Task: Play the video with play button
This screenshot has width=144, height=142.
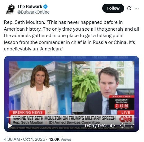Action: pos(10,126)
